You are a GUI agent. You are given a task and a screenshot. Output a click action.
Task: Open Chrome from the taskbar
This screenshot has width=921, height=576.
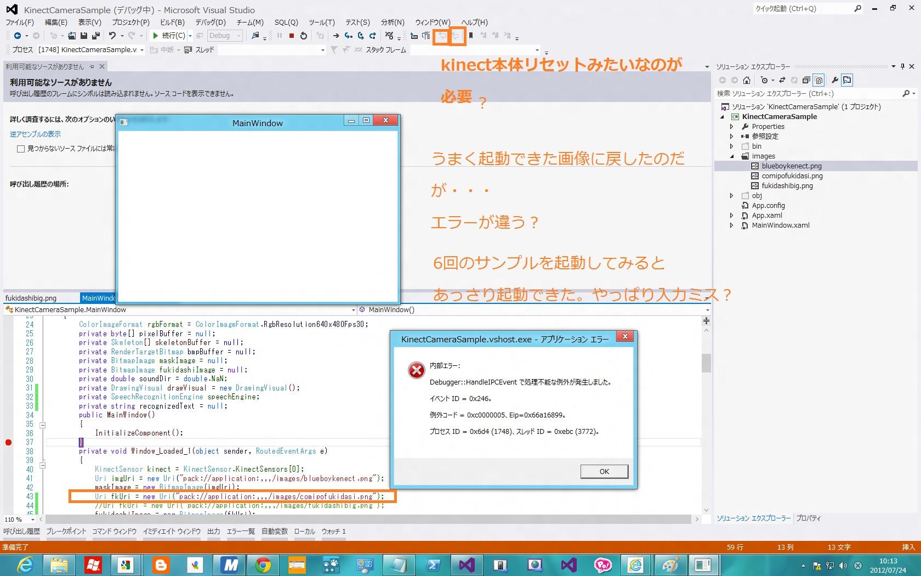(263, 564)
